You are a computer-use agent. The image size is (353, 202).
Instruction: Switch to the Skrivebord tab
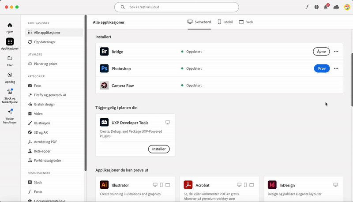(x=199, y=22)
